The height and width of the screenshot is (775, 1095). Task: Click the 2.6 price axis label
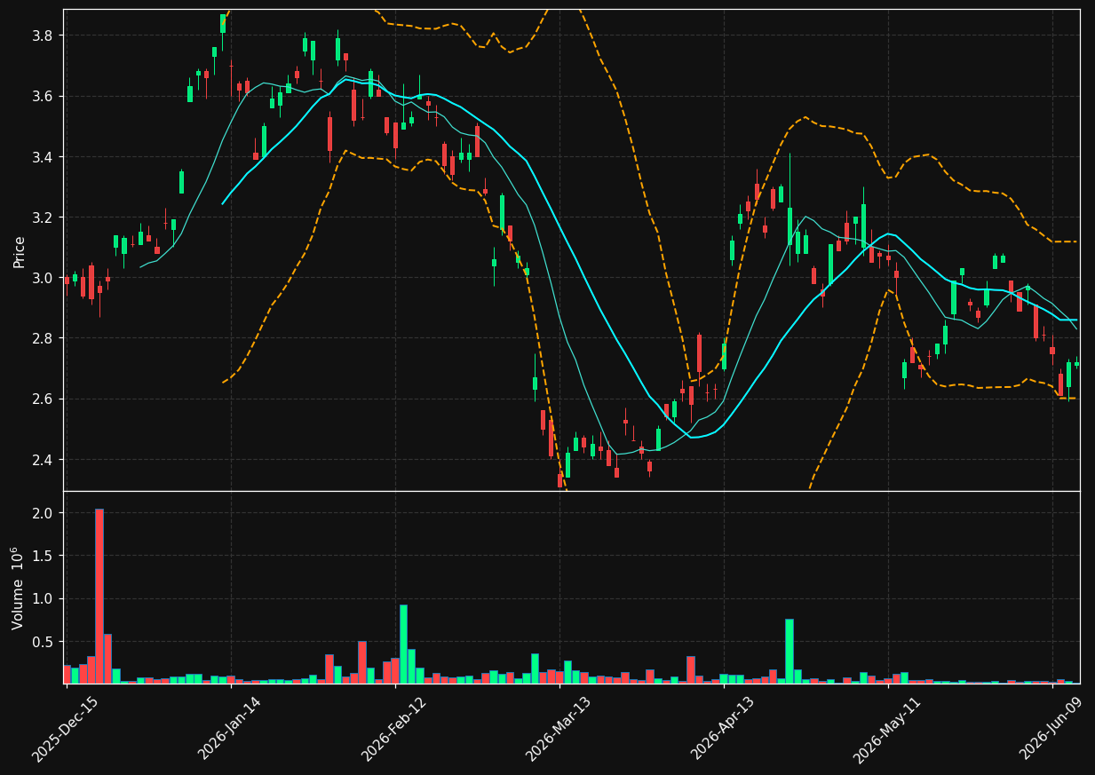tap(44, 399)
